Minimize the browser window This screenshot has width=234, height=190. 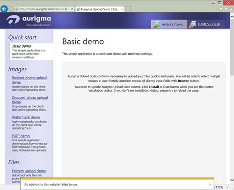click(x=213, y=3)
